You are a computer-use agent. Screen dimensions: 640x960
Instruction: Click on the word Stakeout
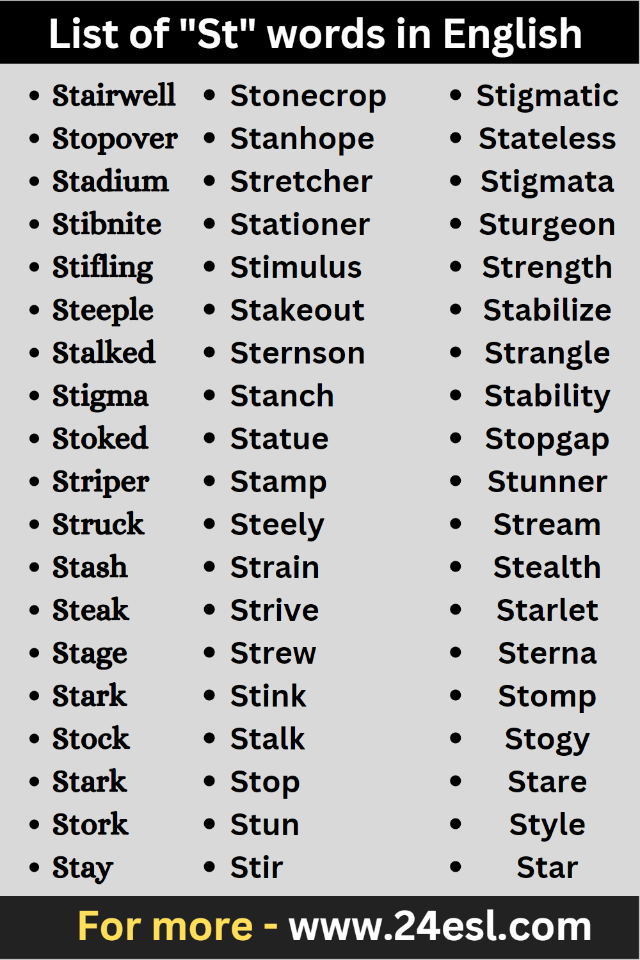(297, 310)
